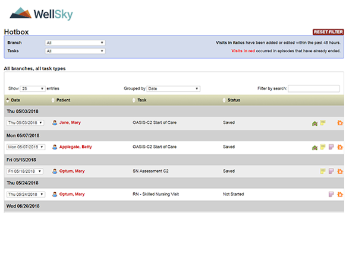Open purple note icon on Applegate, Betty row
Screen dimensions: 346x267
(x=331, y=147)
